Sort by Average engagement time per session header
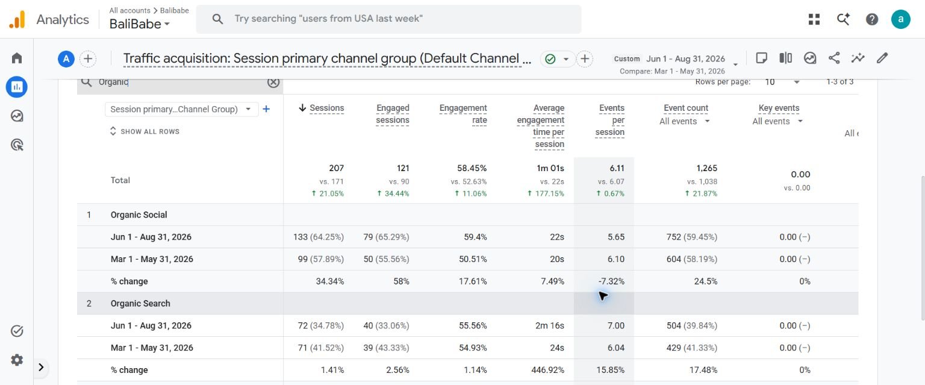The height and width of the screenshot is (385, 925). pyautogui.click(x=540, y=126)
